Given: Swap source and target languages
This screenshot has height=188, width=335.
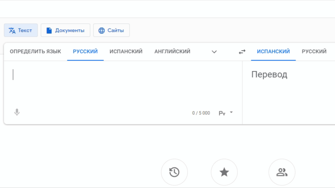Looking at the screenshot, I should point(242,52).
